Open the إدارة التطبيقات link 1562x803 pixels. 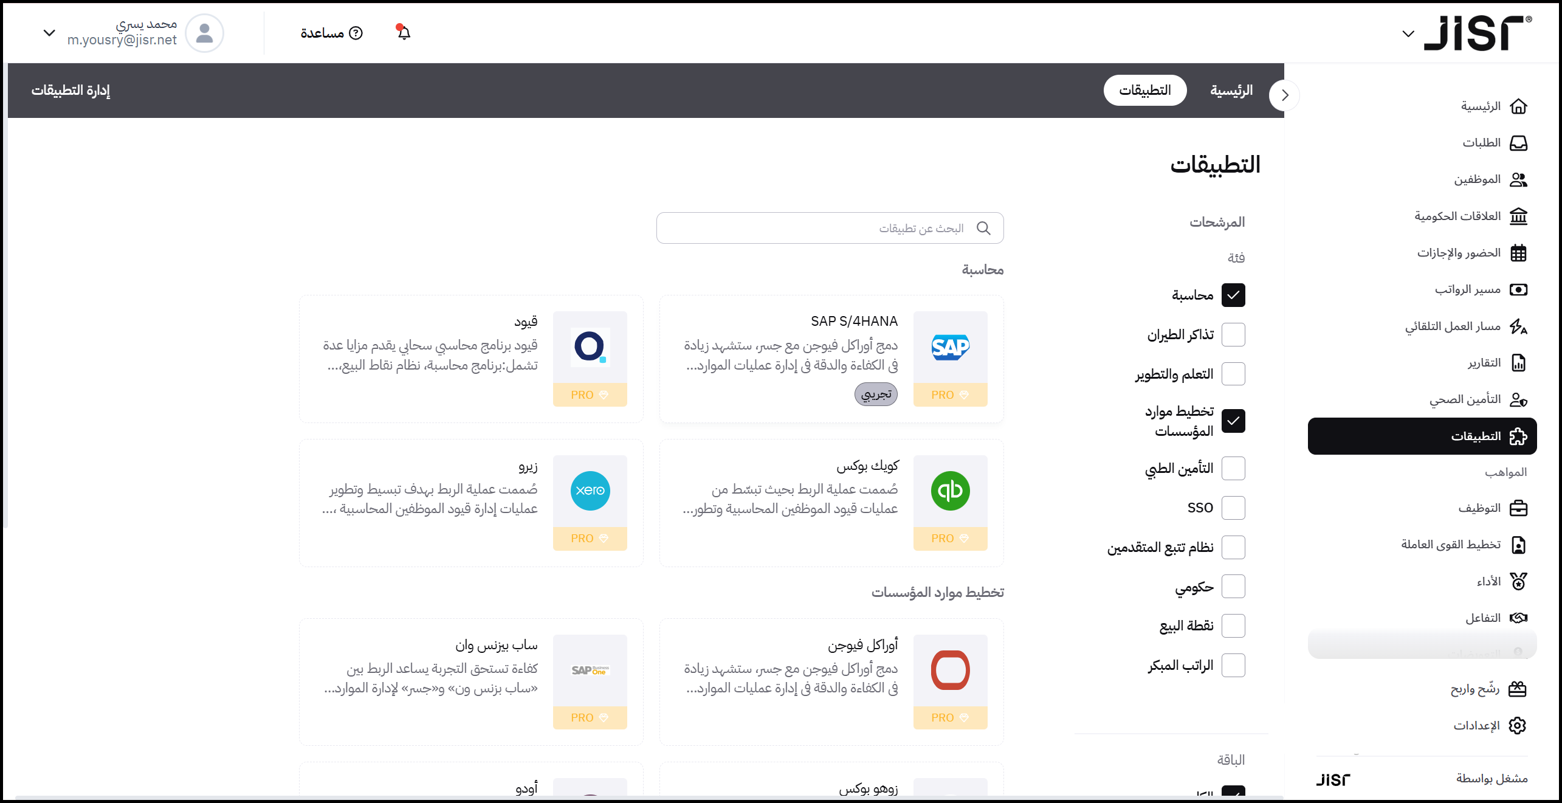(x=71, y=91)
